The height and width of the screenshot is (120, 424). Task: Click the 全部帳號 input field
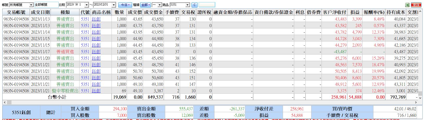pos(46,5)
